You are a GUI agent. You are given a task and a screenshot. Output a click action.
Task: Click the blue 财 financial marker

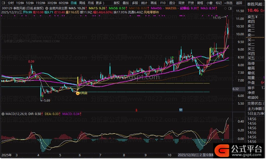click(x=181, y=110)
